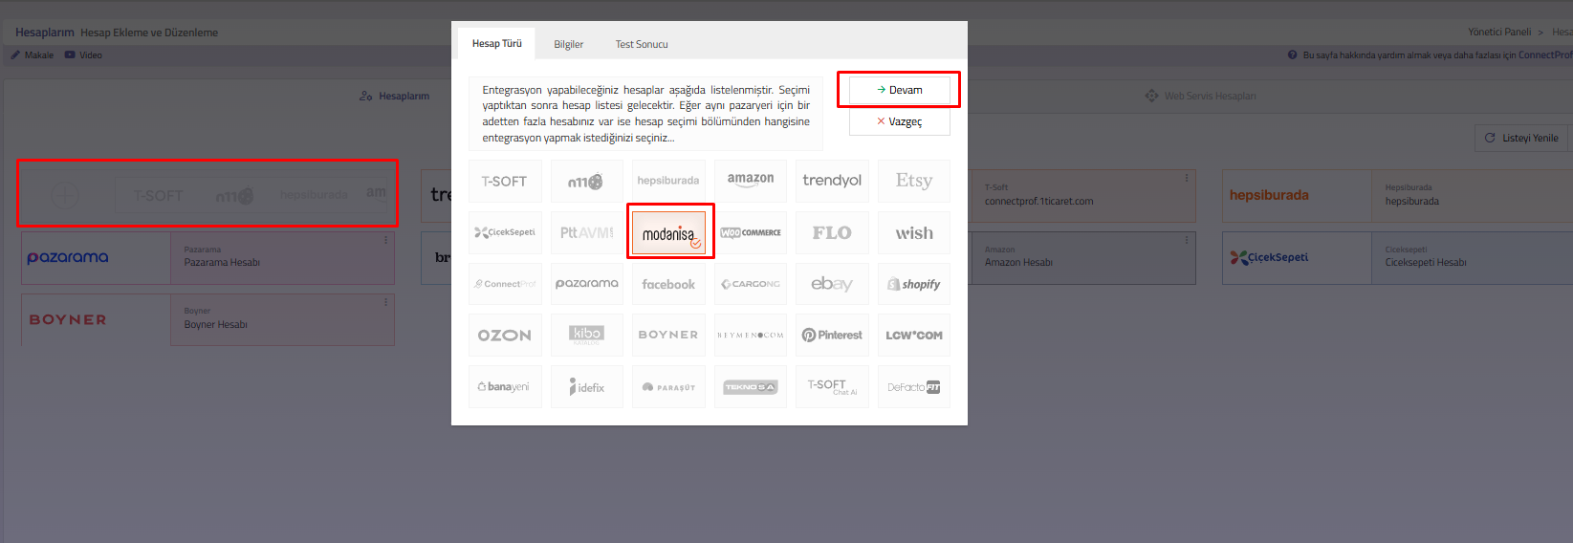Pick the OZON marketplace tile
Screen dimensions: 1573x543
click(505, 336)
